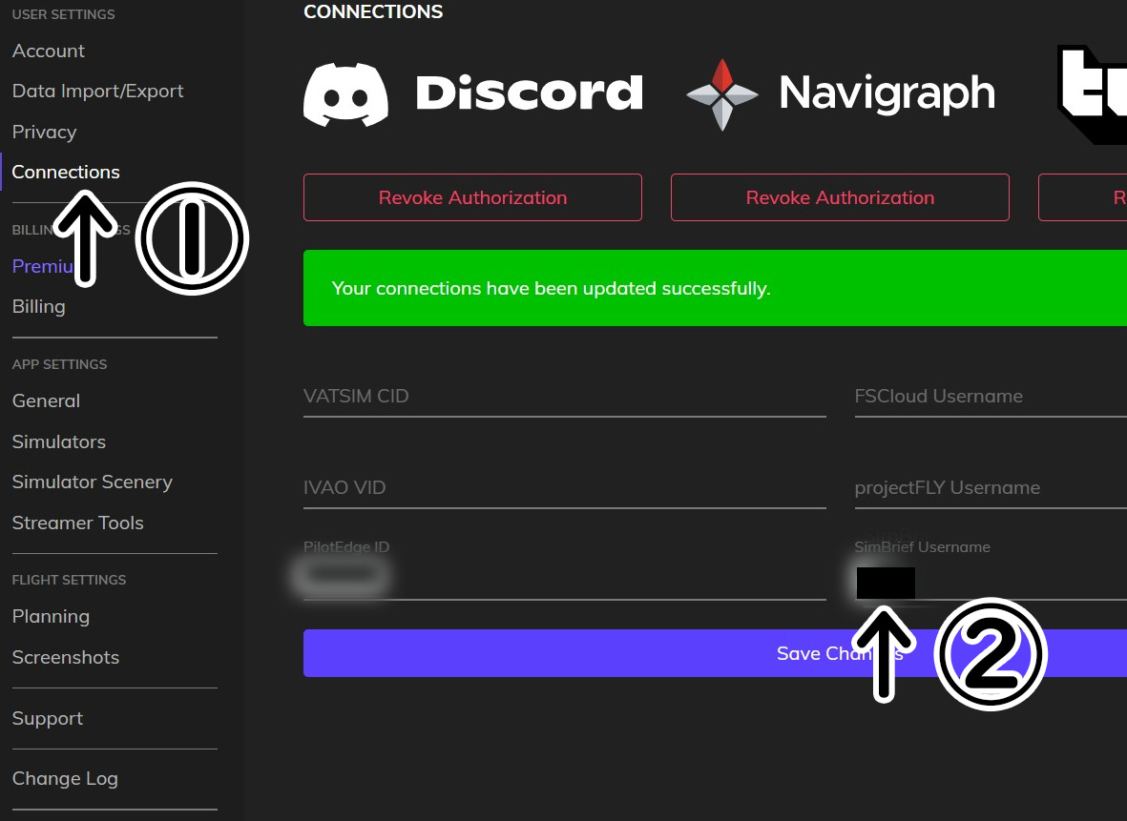Focus the VATSIM CID input field
Image resolution: width=1127 pixels, height=821 pixels.
pyautogui.click(x=564, y=397)
